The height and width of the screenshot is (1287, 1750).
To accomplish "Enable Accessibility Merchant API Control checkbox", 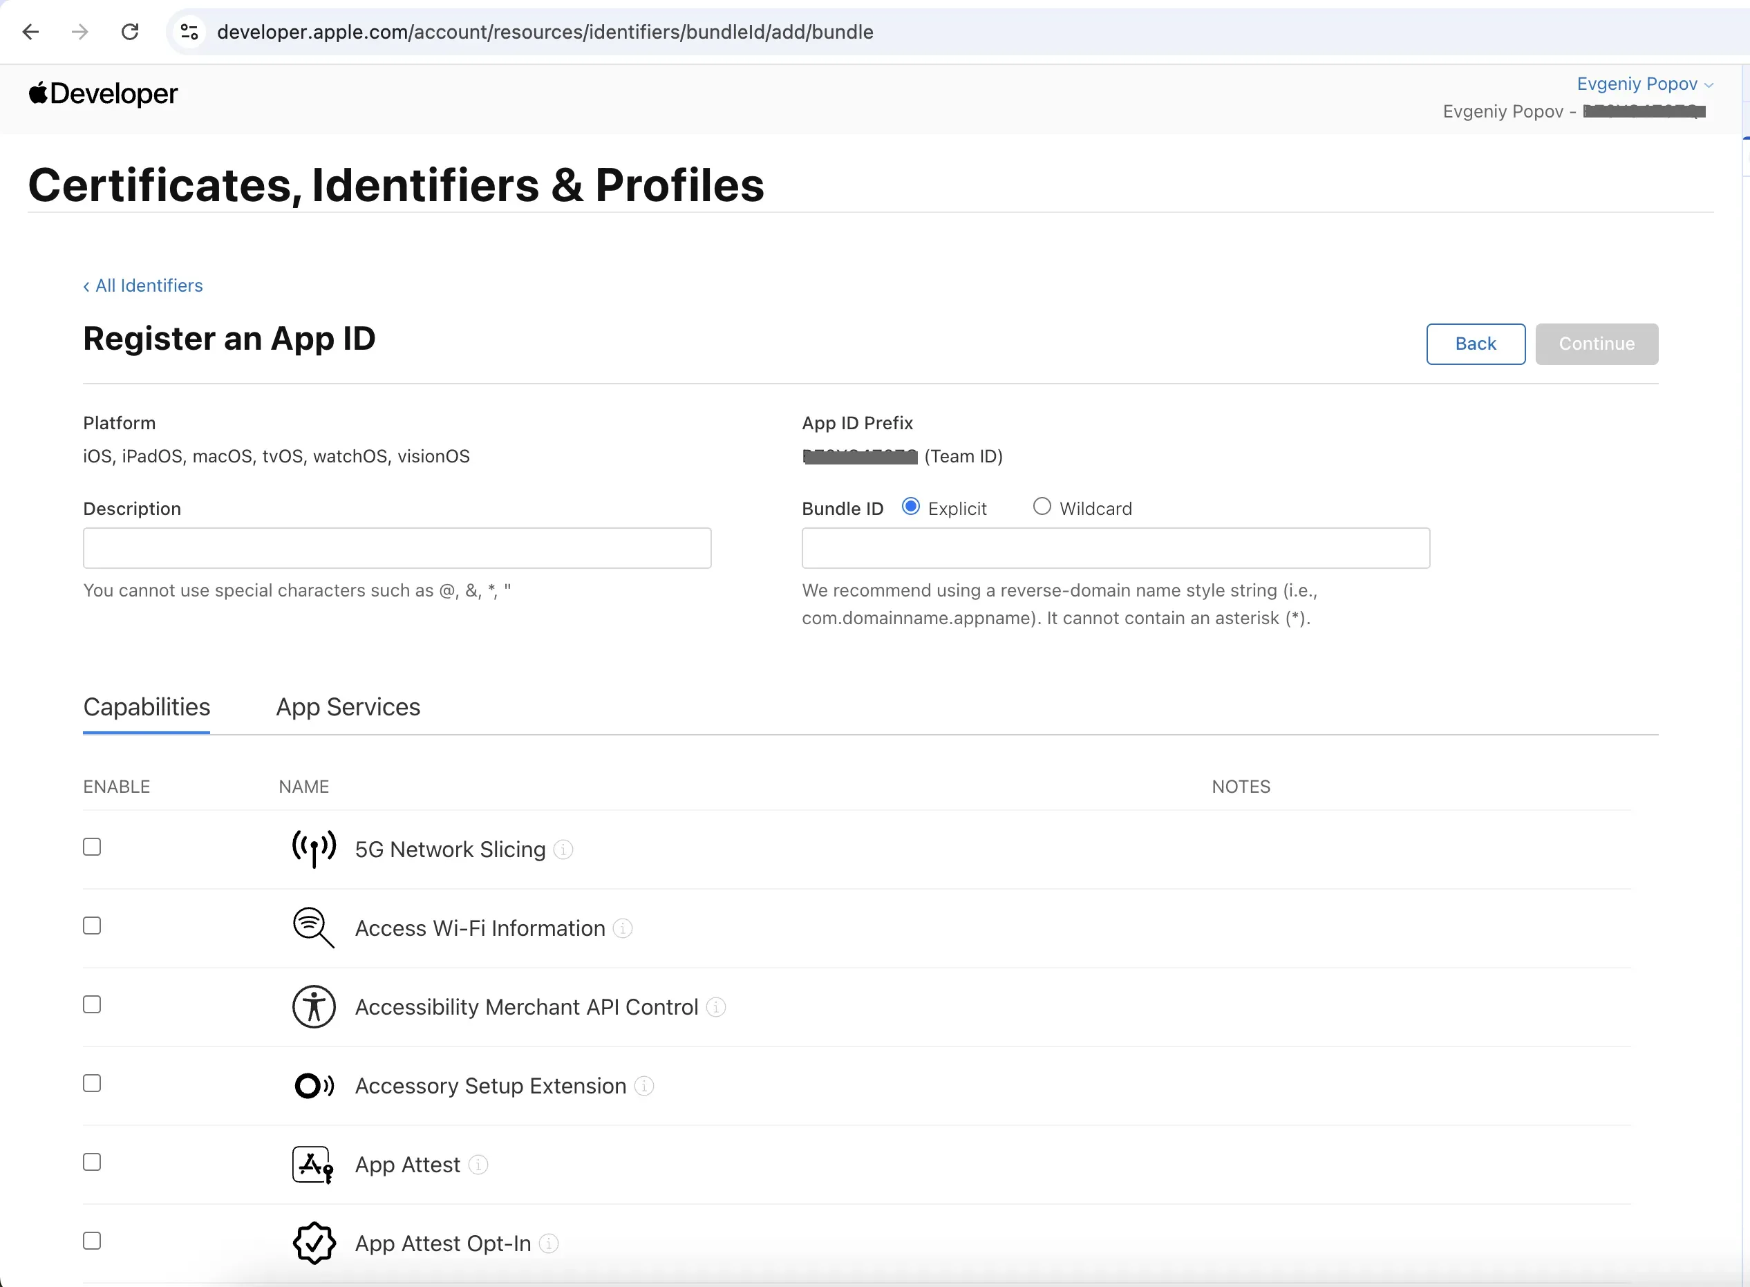I will tap(92, 1004).
